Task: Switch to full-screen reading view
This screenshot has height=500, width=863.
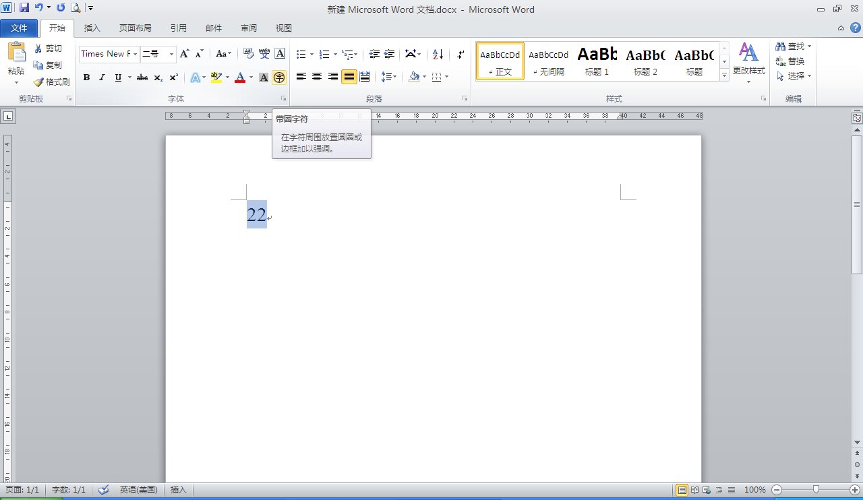Action: (694, 490)
